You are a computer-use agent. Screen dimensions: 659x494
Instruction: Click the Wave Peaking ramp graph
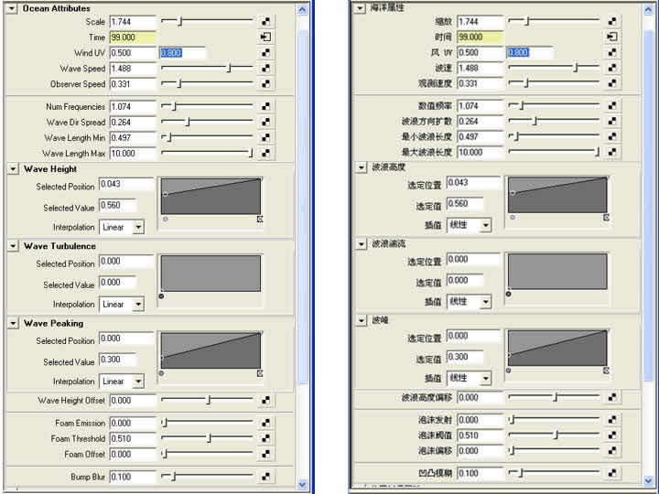[211, 350]
